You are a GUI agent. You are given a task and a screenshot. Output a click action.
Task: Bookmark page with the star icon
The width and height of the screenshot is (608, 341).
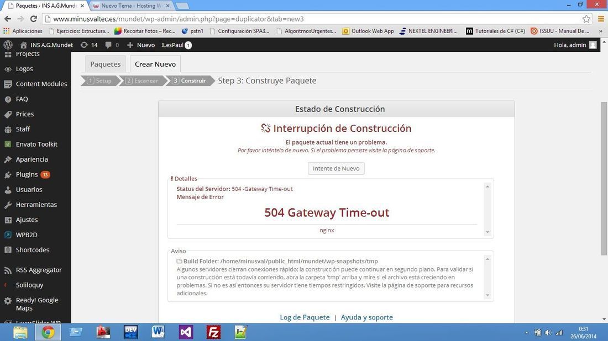(586, 19)
